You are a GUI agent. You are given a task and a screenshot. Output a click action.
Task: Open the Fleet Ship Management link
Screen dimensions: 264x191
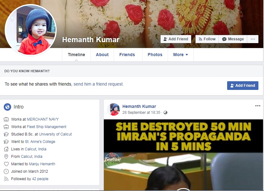click(46, 127)
